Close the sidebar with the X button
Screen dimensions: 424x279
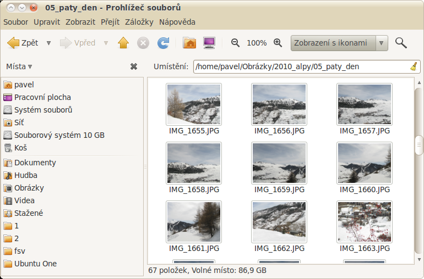click(x=134, y=66)
